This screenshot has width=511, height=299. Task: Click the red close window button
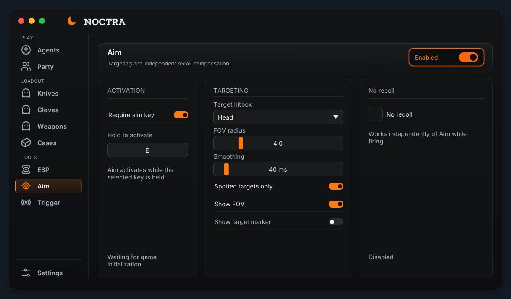point(21,21)
